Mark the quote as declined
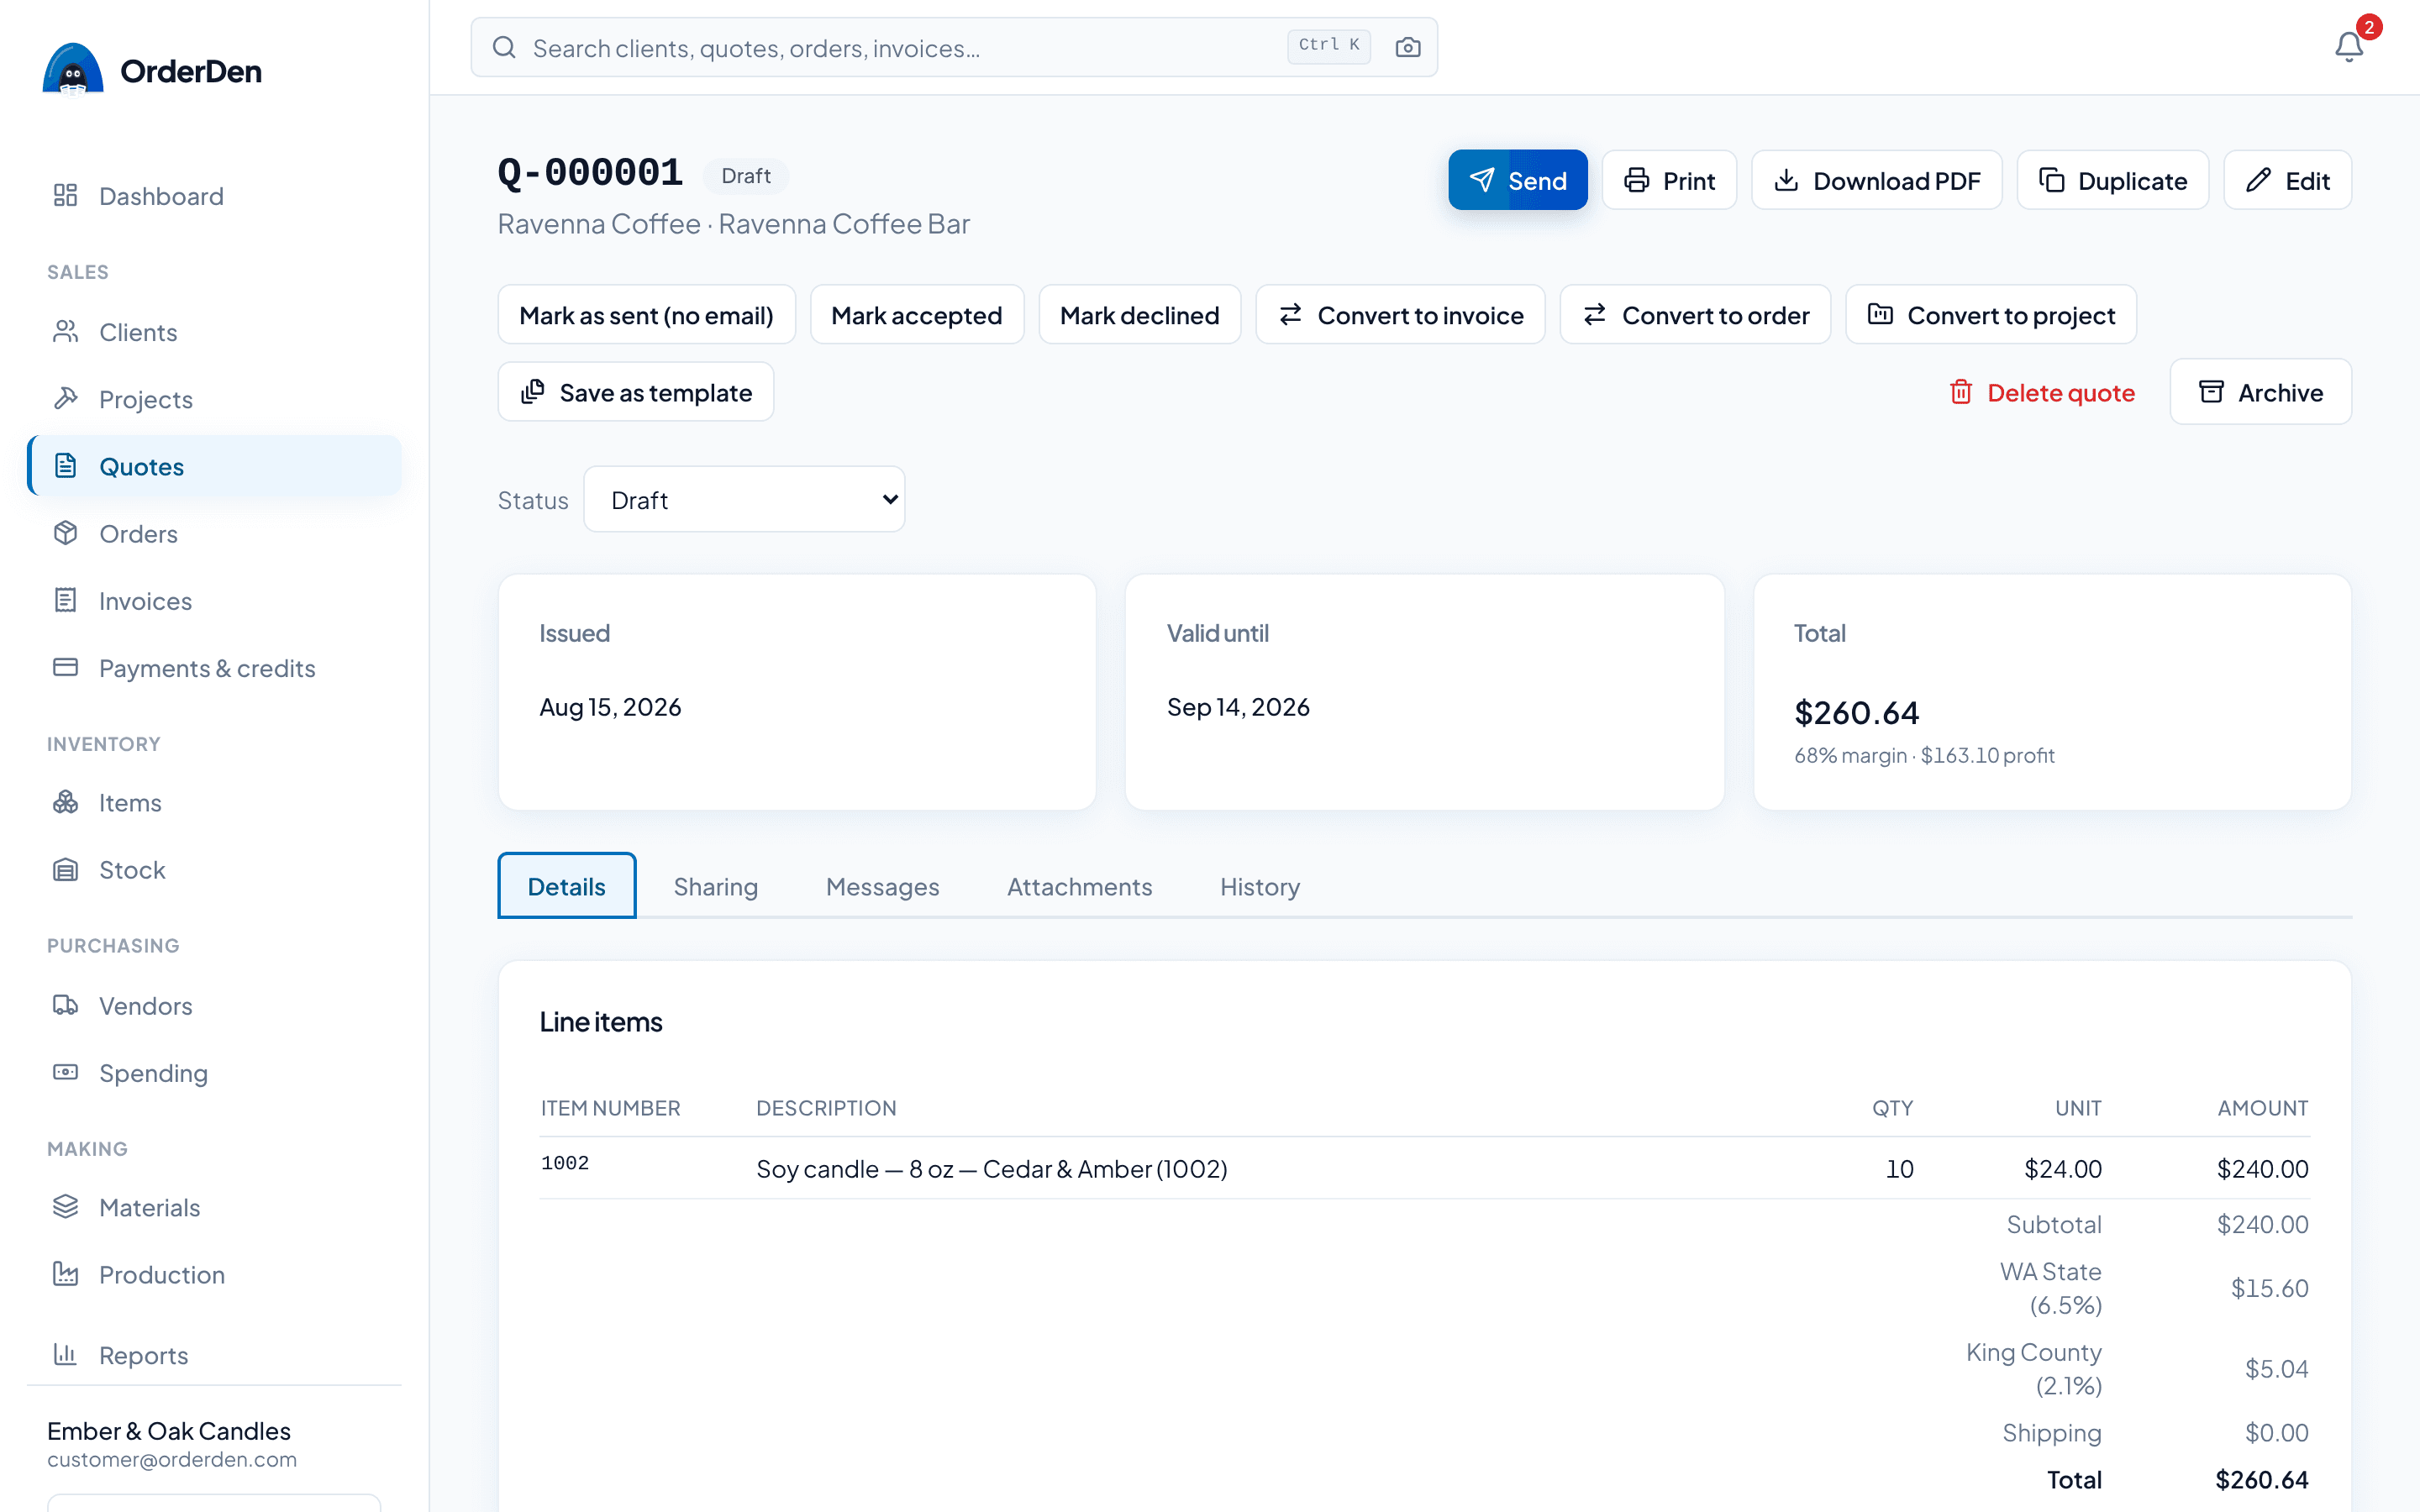2420x1512 pixels. pyautogui.click(x=1139, y=315)
